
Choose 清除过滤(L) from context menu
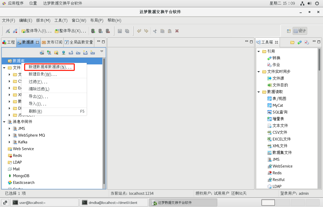(x=54, y=89)
